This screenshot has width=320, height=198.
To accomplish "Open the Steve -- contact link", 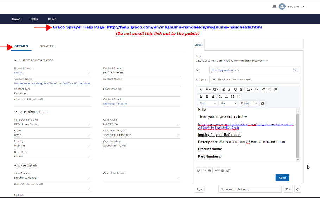I will click(x=20, y=73).
